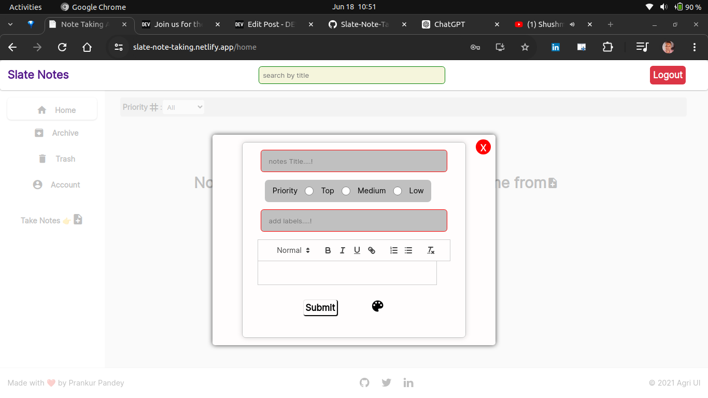Click the add labels input field
708x398 pixels.
354,221
